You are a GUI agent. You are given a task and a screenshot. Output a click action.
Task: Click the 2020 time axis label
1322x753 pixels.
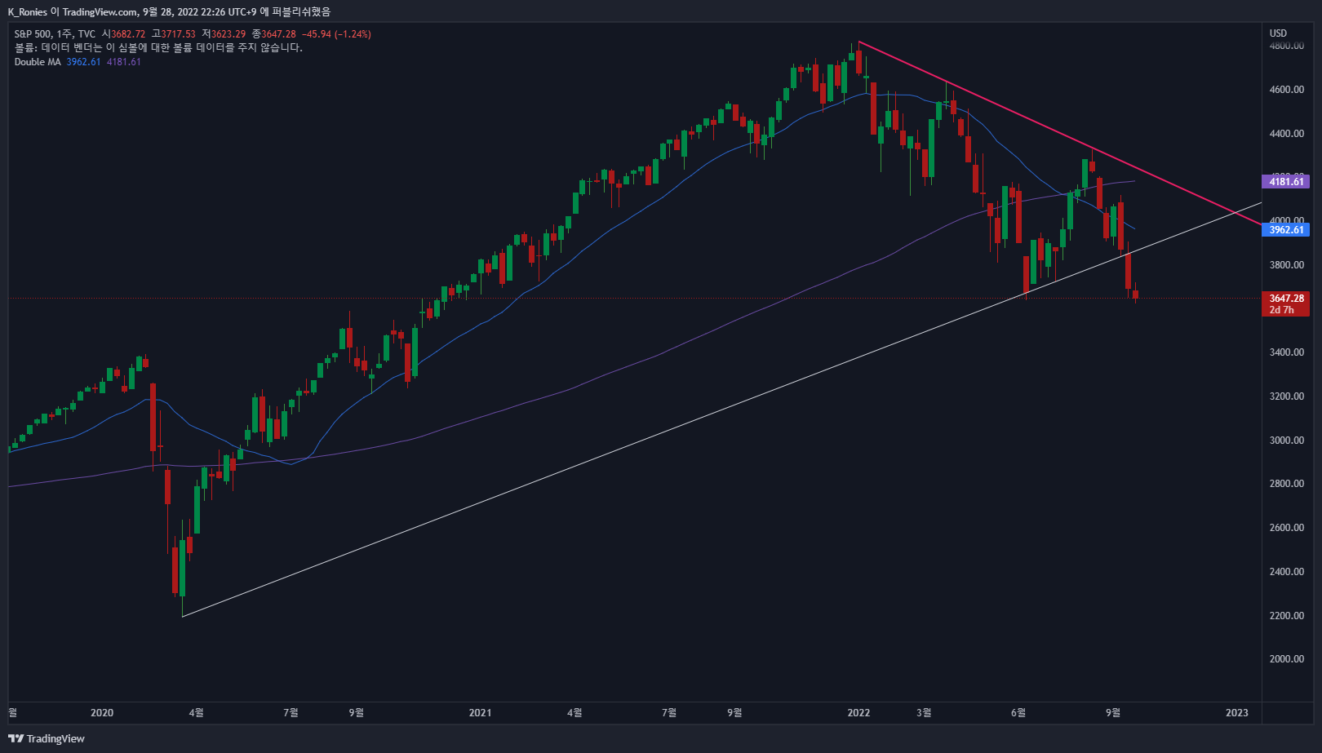[x=102, y=713]
